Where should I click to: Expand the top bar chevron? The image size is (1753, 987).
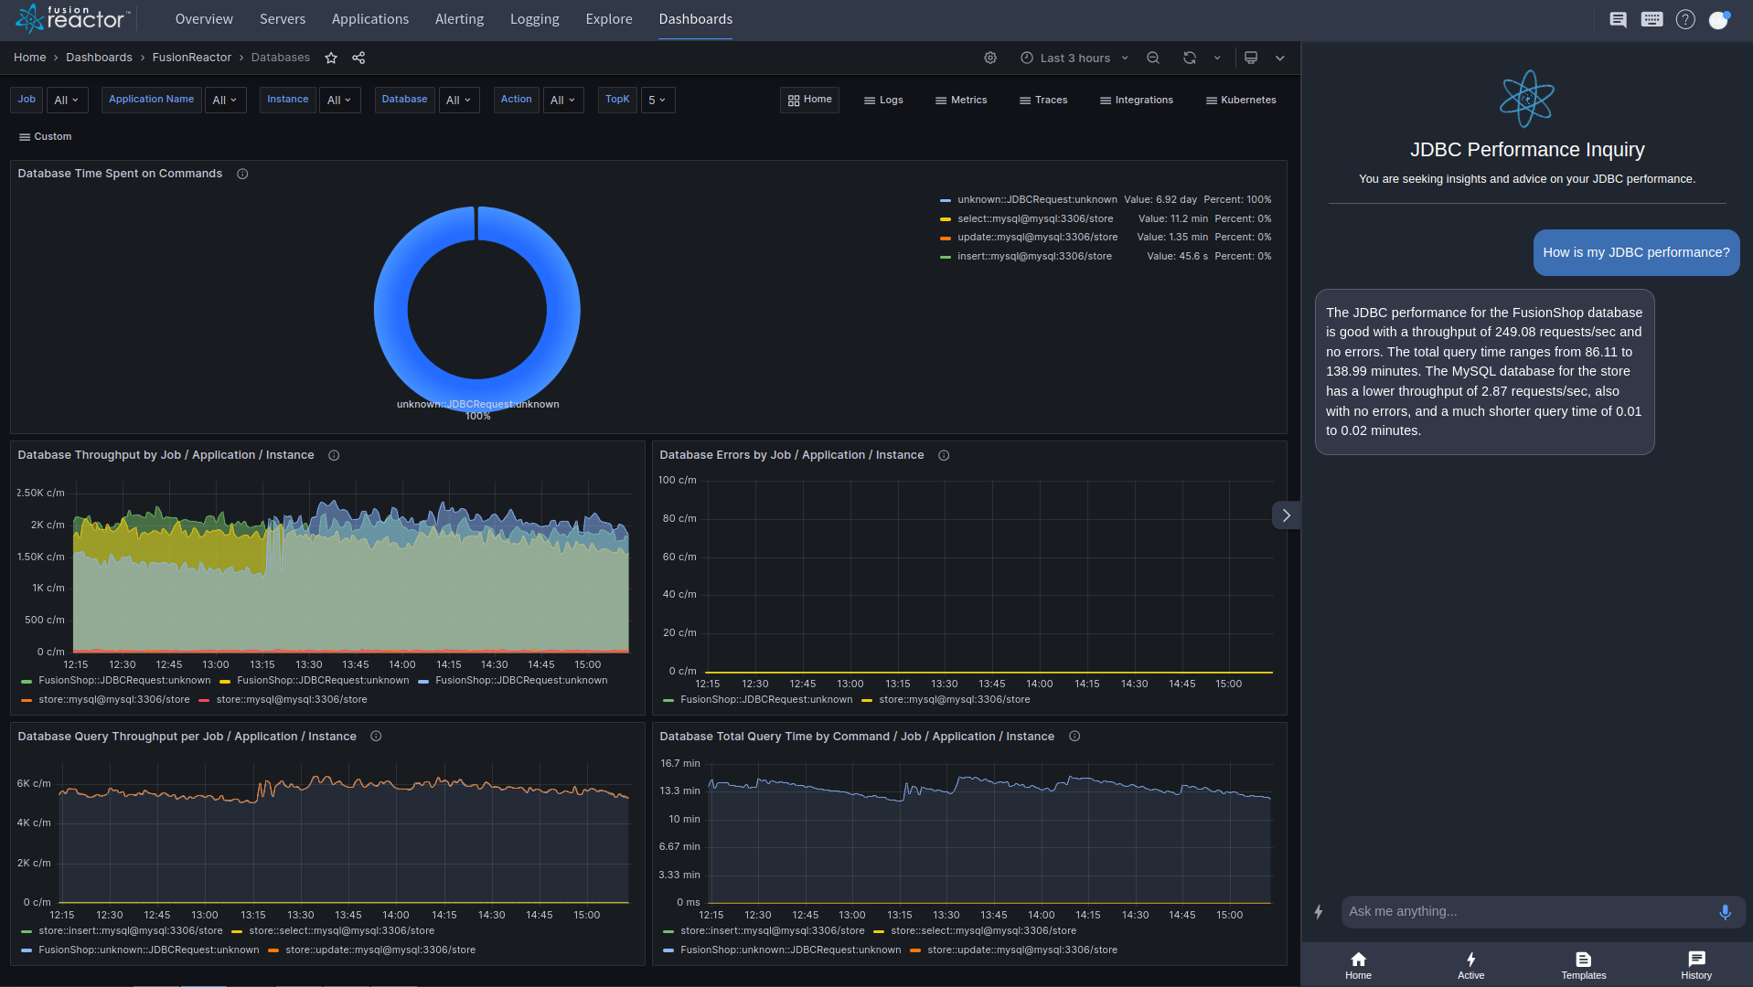pos(1280,58)
